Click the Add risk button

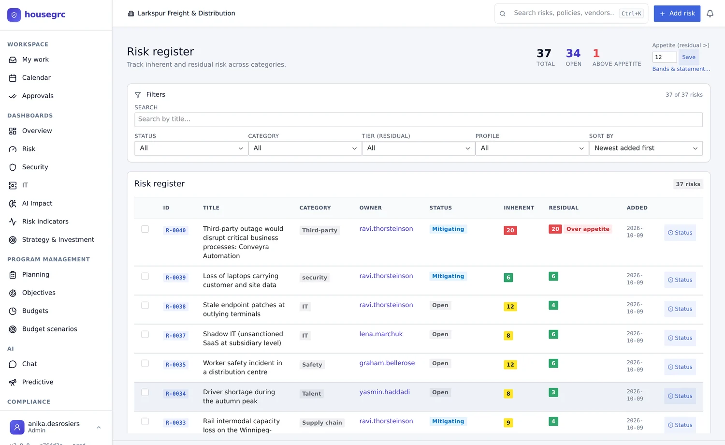click(677, 14)
